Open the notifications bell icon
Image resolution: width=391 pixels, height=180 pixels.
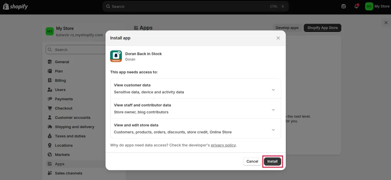[x=356, y=6]
